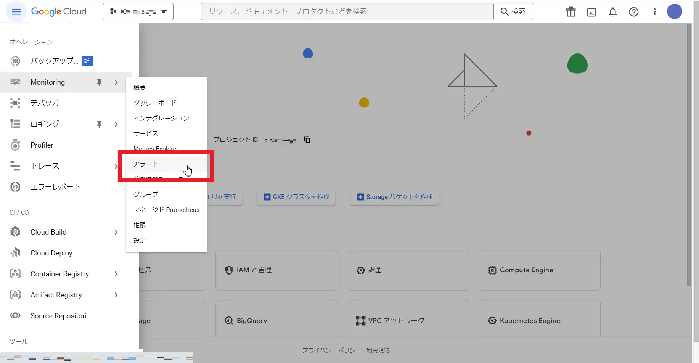699x363 pixels.
Task: Select 権限 in the Monitoring submenu
Action: pos(166,225)
